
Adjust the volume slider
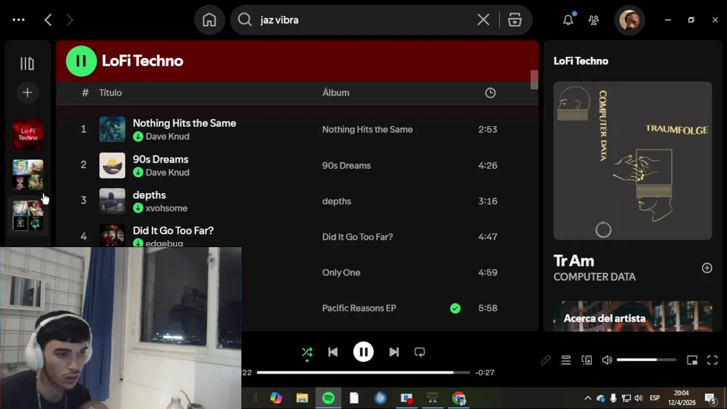tap(646, 360)
